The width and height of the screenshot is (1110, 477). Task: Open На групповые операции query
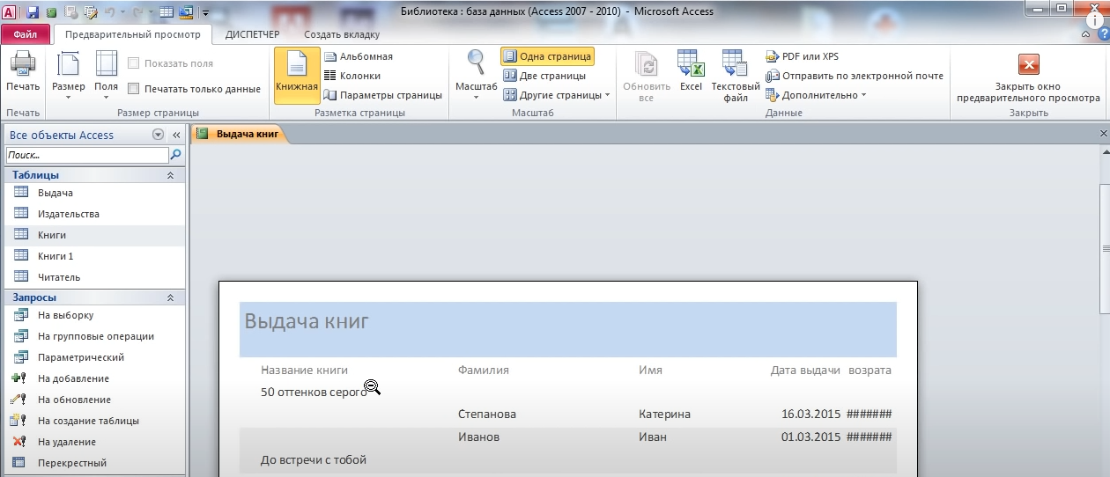coord(94,336)
